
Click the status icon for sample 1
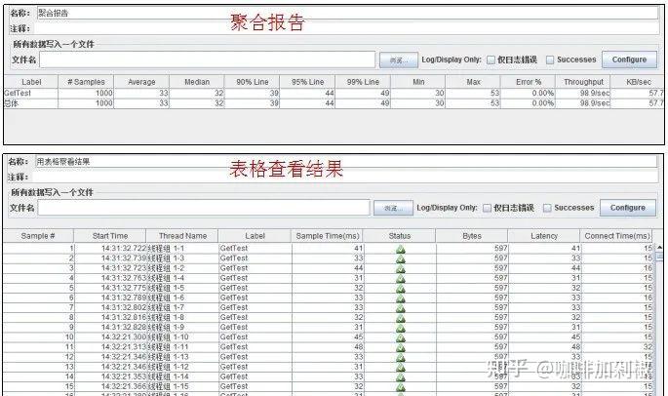pos(401,249)
